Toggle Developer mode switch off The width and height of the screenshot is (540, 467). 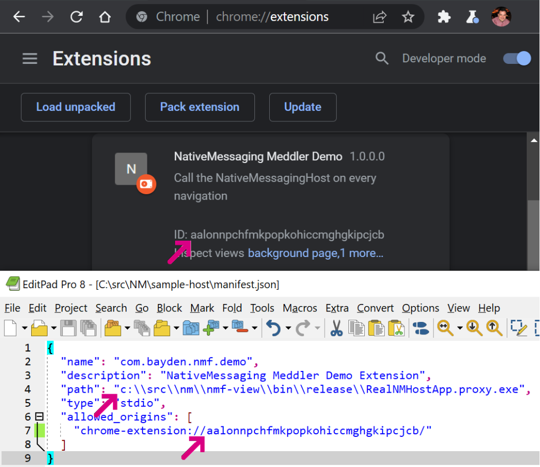coord(516,59)
